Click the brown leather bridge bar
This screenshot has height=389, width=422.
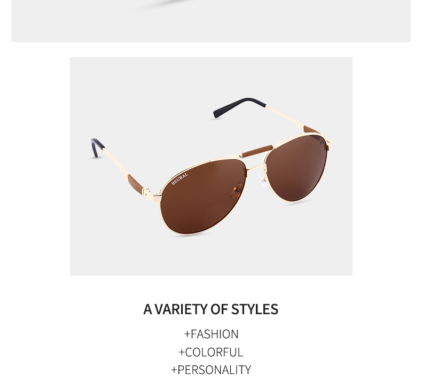(x=257, y=151)
